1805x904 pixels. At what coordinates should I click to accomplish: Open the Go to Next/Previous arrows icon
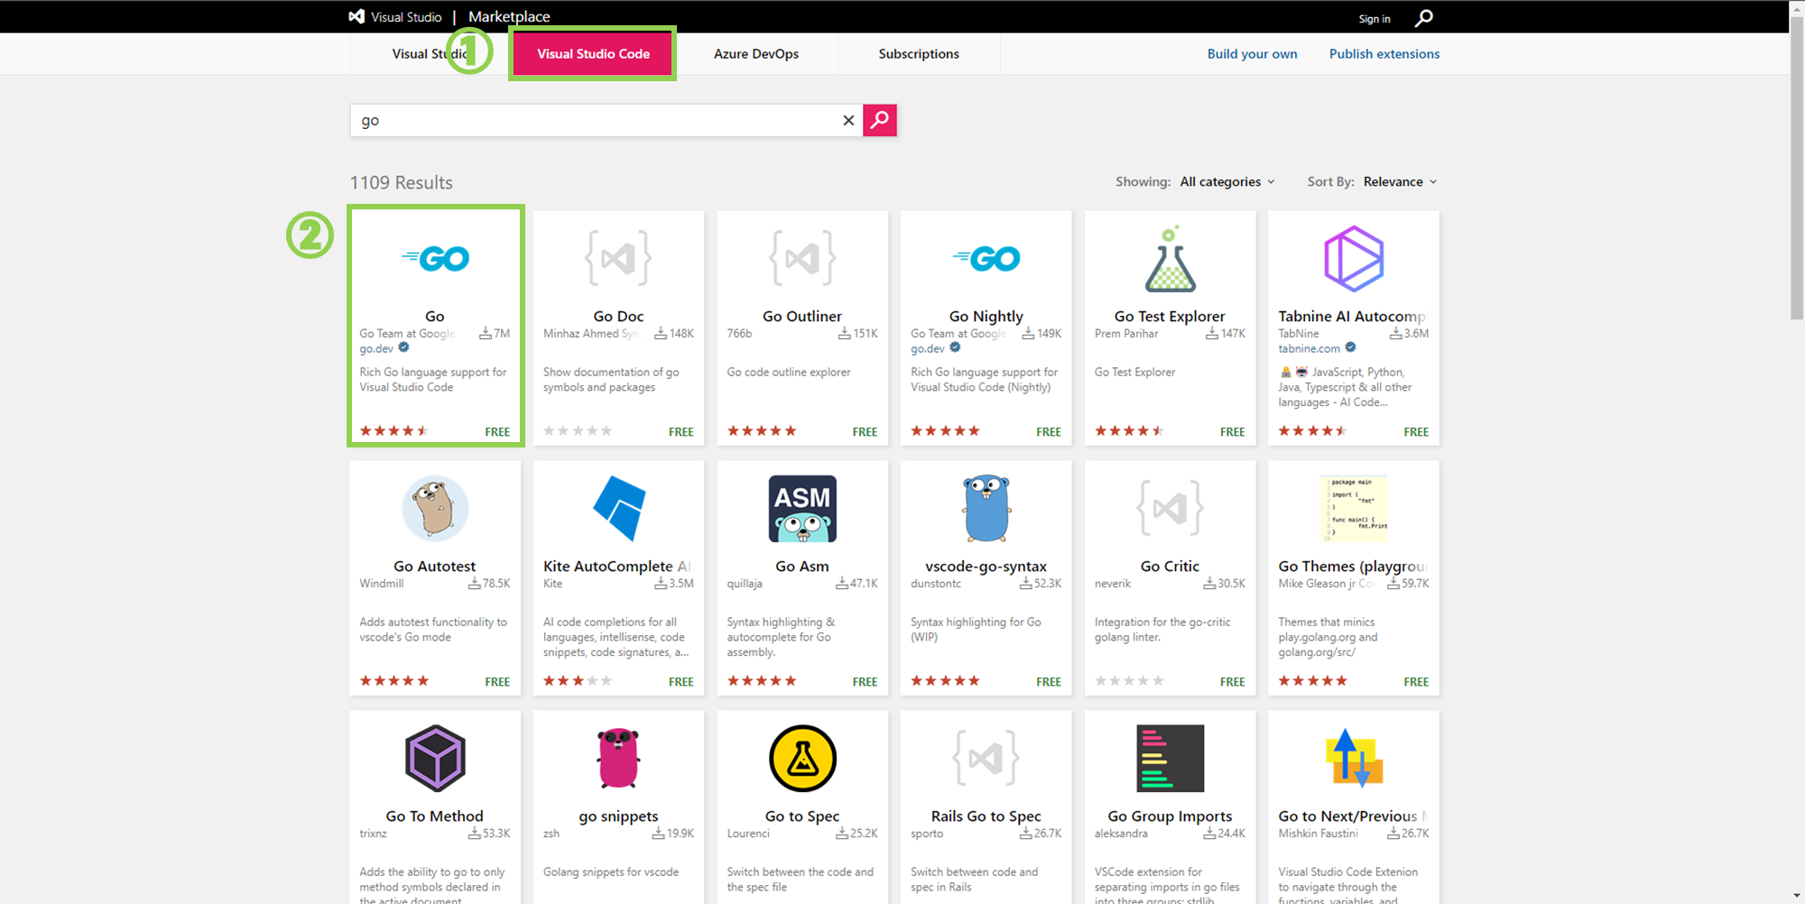pyautogui.click(x=1354, y=759)
